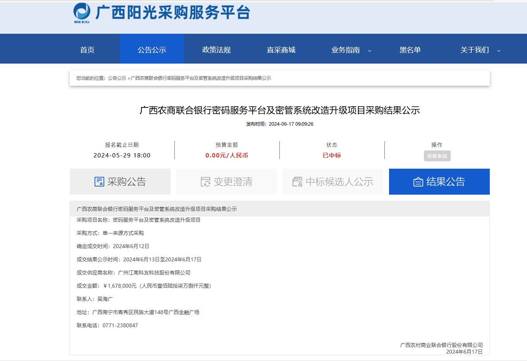Select 关于我们 menu label
Viewport: 527px width, 361px height.
click(x=475, y=50)
